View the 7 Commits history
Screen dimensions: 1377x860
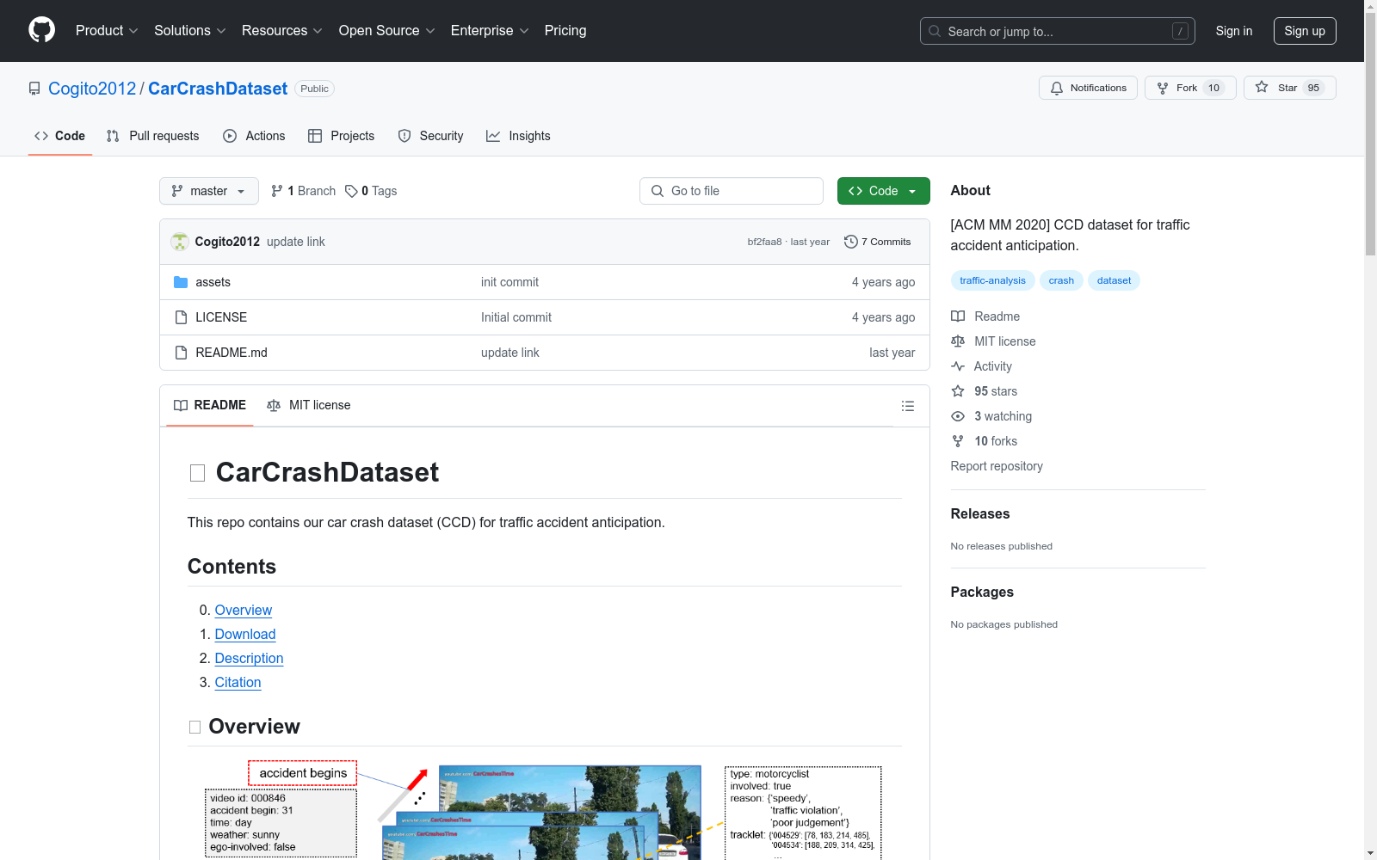click(x=878, y=242)
